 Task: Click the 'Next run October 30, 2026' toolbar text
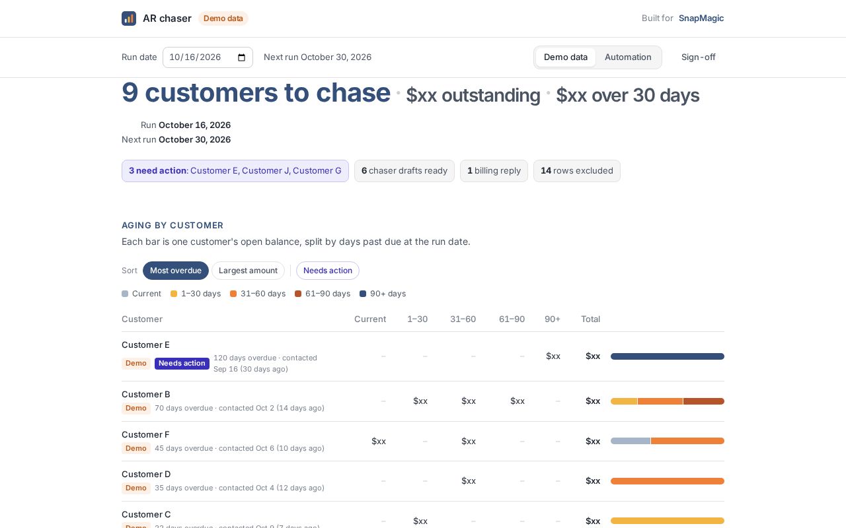point(318,57)
